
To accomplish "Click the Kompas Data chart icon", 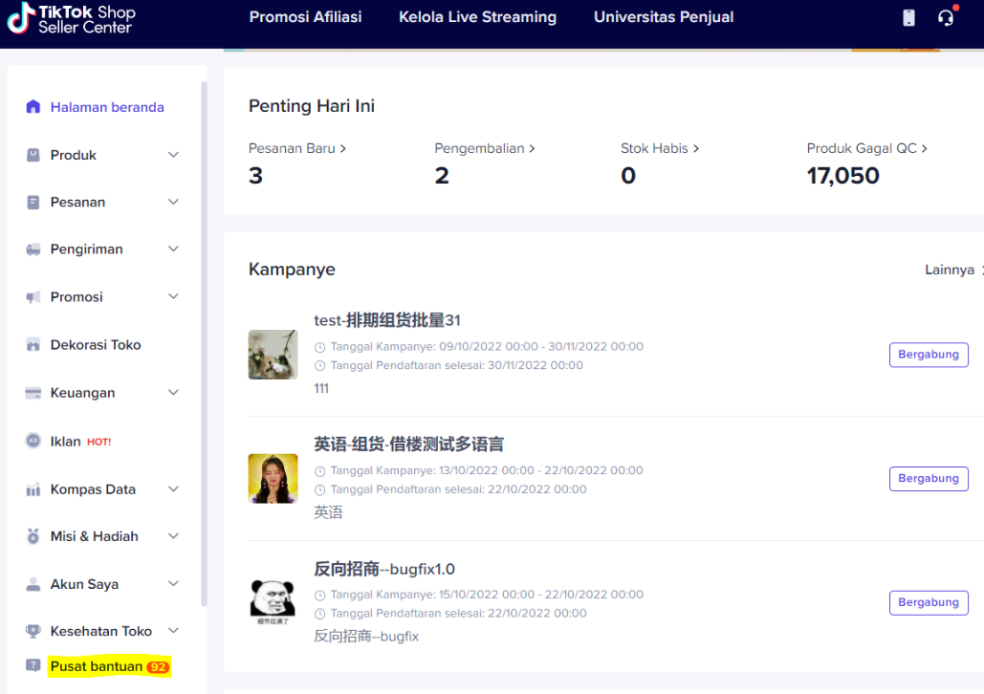I will coord(33,488).
